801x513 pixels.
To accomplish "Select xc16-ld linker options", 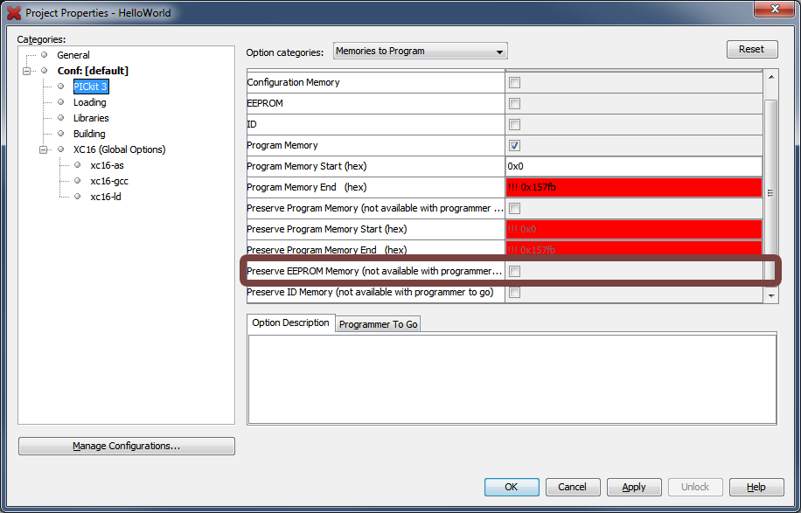I will 107,197.
